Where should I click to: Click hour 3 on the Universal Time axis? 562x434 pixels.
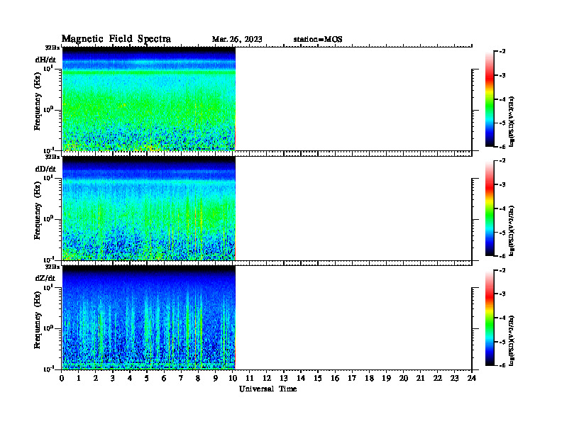tap(113, 379)
